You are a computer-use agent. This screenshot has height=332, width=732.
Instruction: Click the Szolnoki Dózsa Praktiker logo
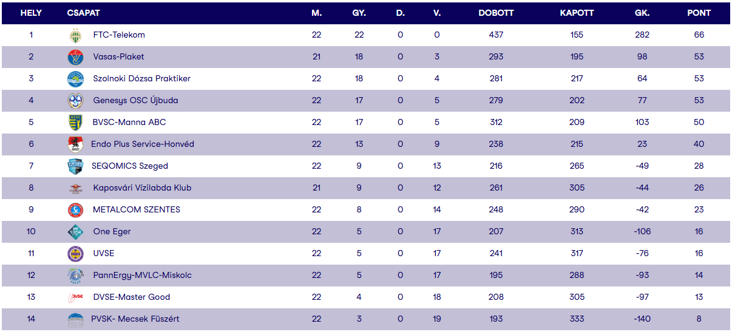click(75, 79)
